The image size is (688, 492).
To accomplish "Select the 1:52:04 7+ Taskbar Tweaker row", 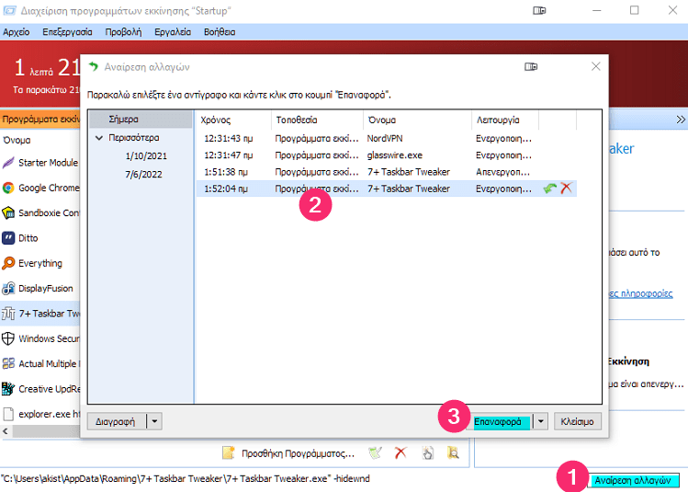I will point(386,189).
